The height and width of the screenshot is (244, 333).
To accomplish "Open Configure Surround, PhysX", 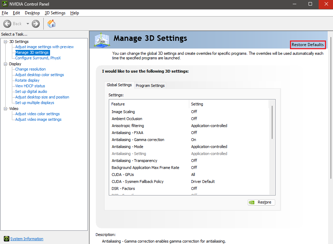I will pos(38,58).
